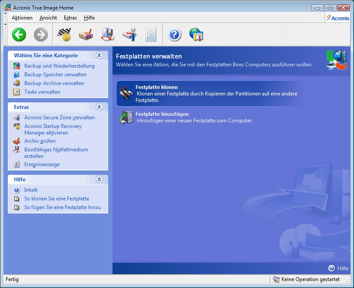
Task: Open the Extras menu in menu bar
Action: pos(70,18)
